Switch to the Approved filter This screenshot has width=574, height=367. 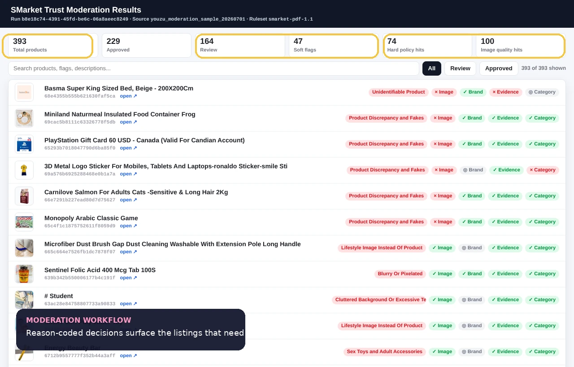point(499,68)
